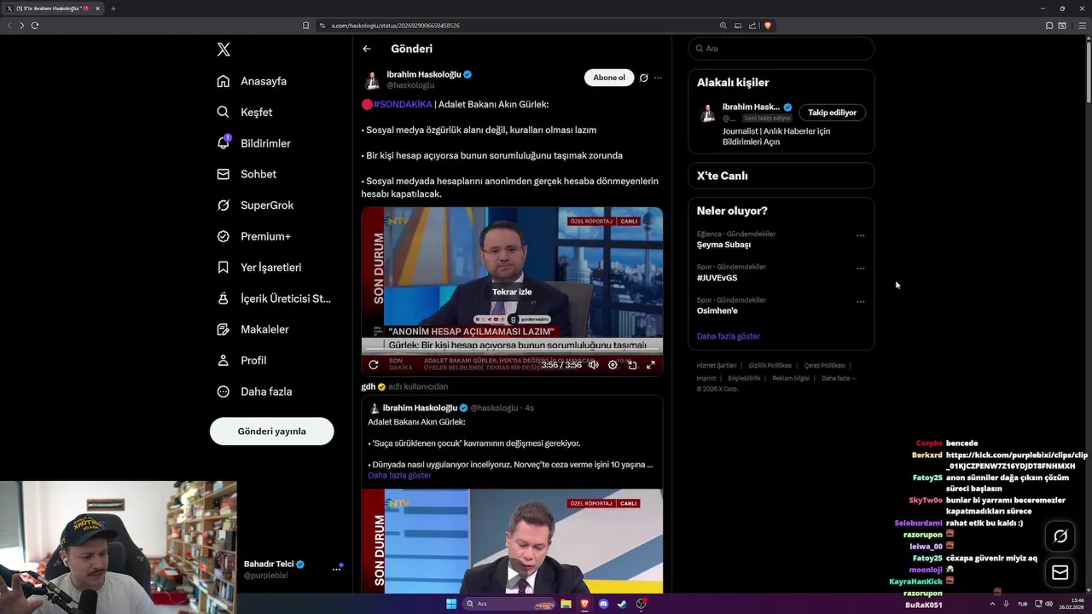The width and height of the screenshot is (1092, 614).
Task: Open post options three-dot menu
Action: coord(658,78)
